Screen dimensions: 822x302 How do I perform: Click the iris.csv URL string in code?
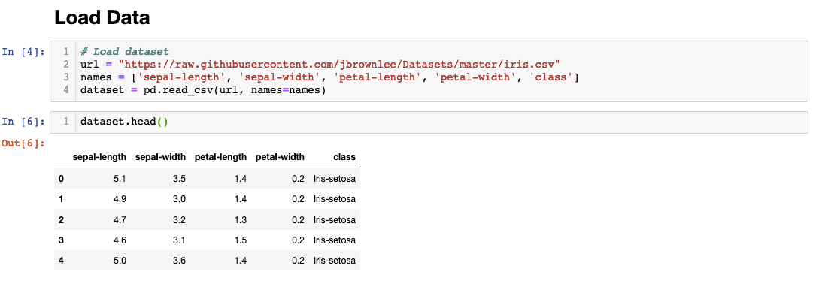tap(340, 65)
